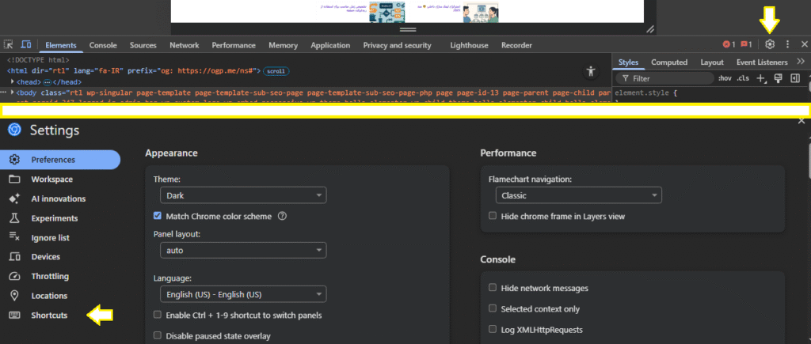Open DevTools settings gear icon
811x344 pixels.
coord(770,44)
